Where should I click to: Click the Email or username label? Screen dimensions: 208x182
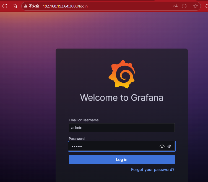point(84,120)
